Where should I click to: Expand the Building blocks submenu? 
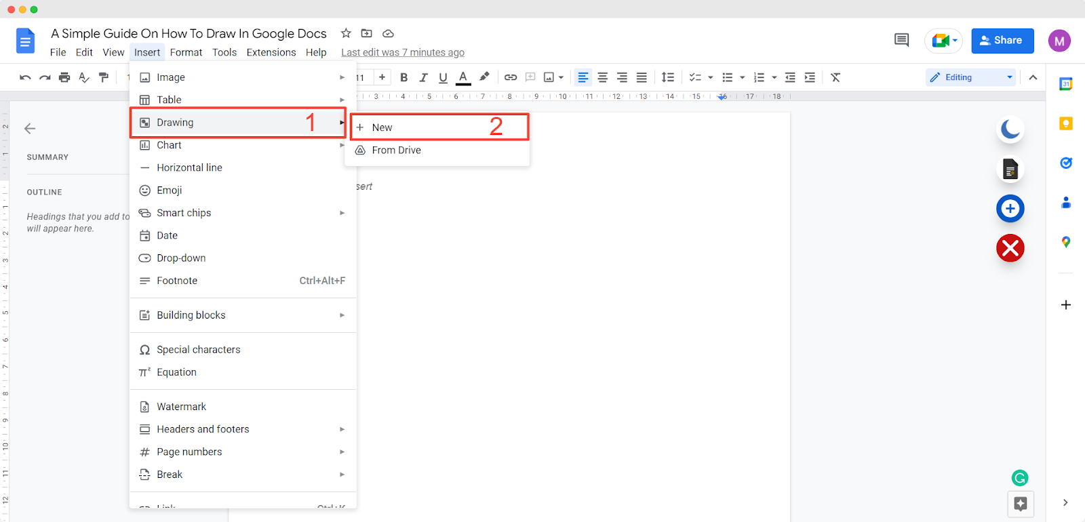(x=243, y=315)
